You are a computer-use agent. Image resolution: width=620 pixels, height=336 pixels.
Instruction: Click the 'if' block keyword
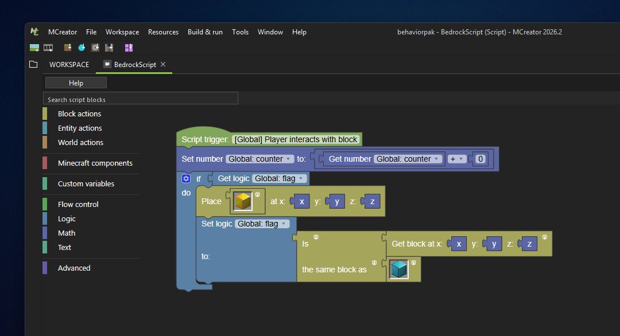[x=199, y=179]
